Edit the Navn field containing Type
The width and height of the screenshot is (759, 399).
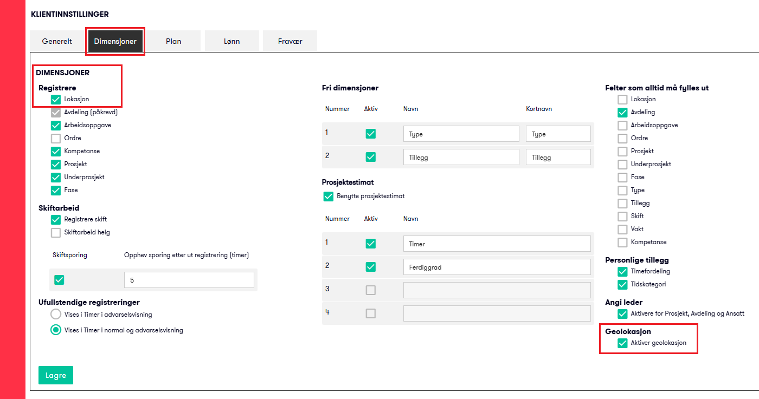pyautogui.click(x=461, y=134)
